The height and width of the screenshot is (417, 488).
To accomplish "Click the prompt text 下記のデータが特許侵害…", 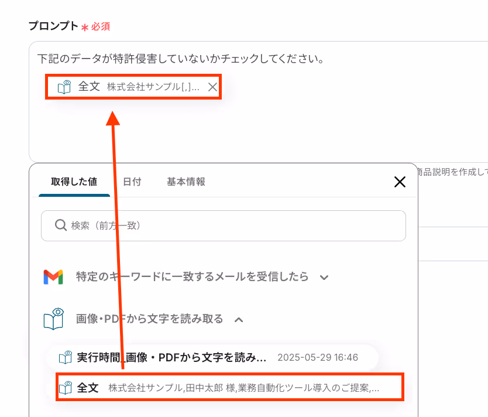I will 181,59.
